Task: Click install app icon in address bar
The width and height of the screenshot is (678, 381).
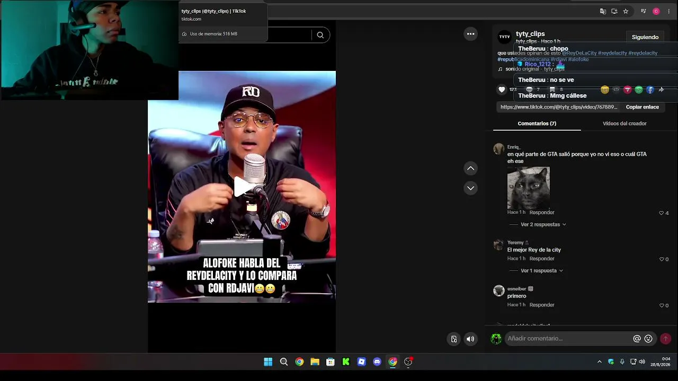Action: pos(614,11)
